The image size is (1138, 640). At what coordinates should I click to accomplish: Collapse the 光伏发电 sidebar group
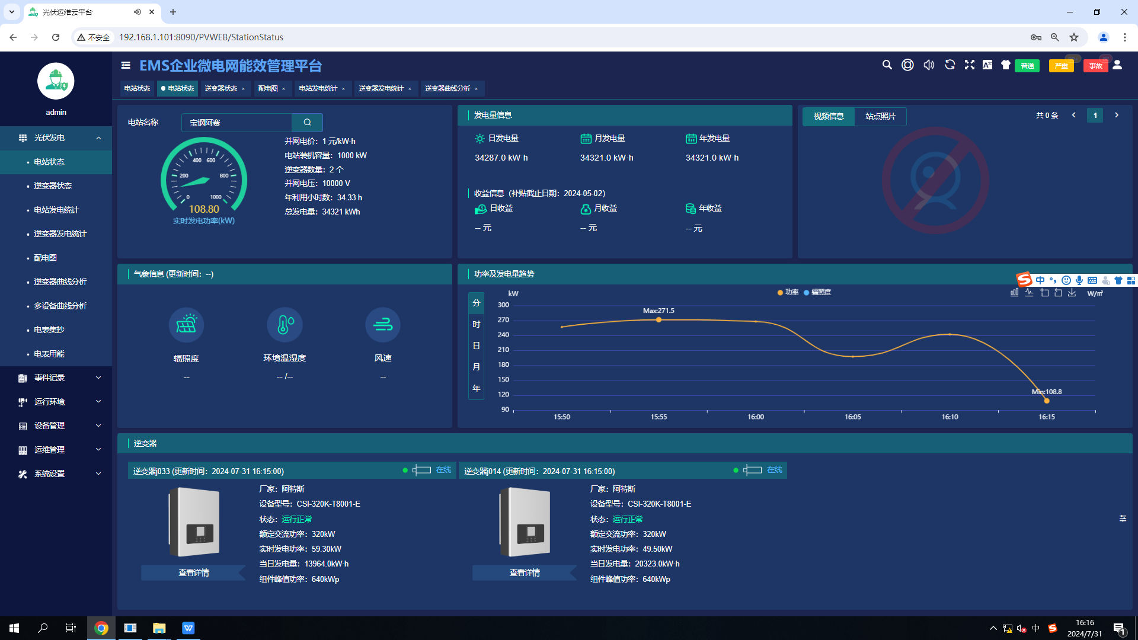point(56,138)
